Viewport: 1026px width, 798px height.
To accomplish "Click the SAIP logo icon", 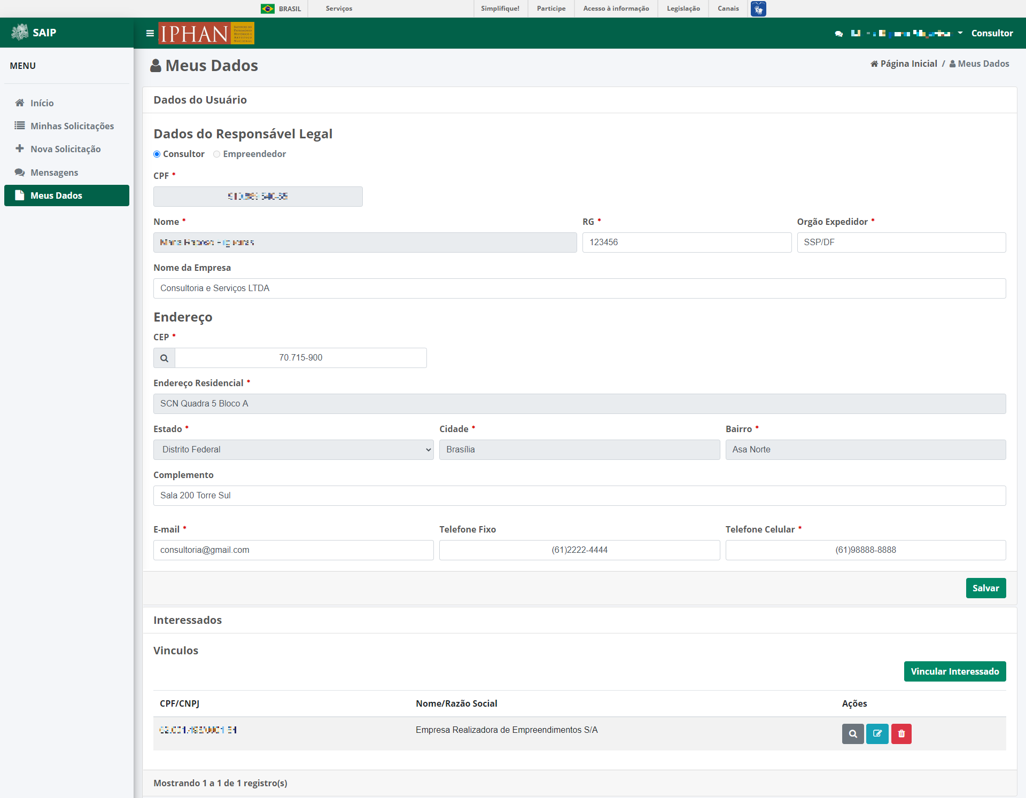I will pos(20,32).
